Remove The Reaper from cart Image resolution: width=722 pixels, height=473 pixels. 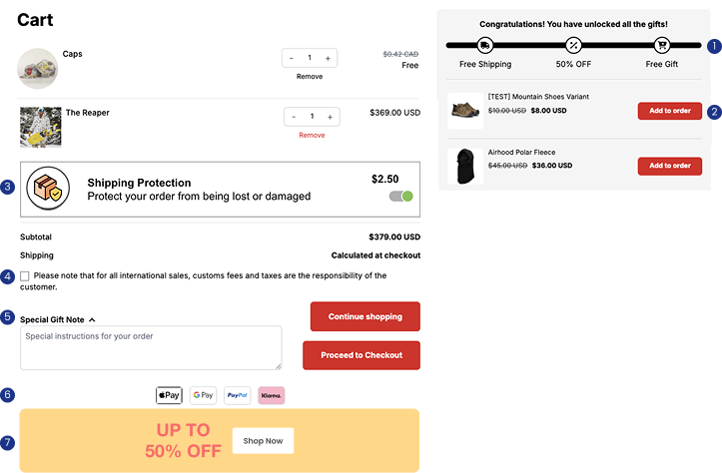click(x=312, y=136)
